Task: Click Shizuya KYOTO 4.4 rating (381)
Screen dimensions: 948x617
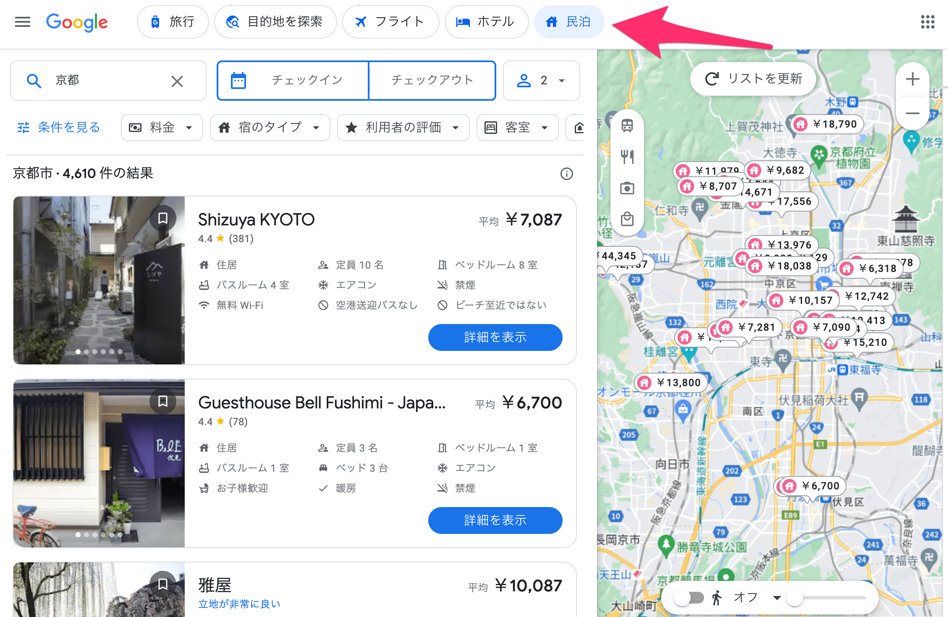Action: (226, 239)
